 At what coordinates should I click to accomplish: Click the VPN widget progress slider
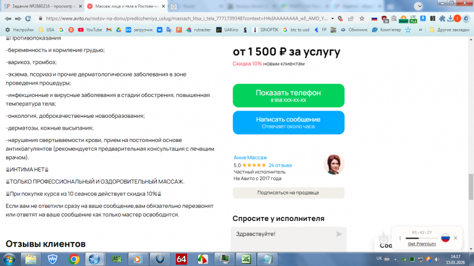pos(422,238)
